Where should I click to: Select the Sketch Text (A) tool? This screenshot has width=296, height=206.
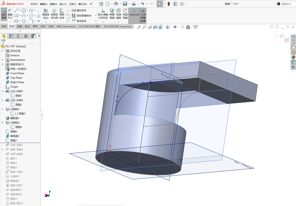coord(38,16)
